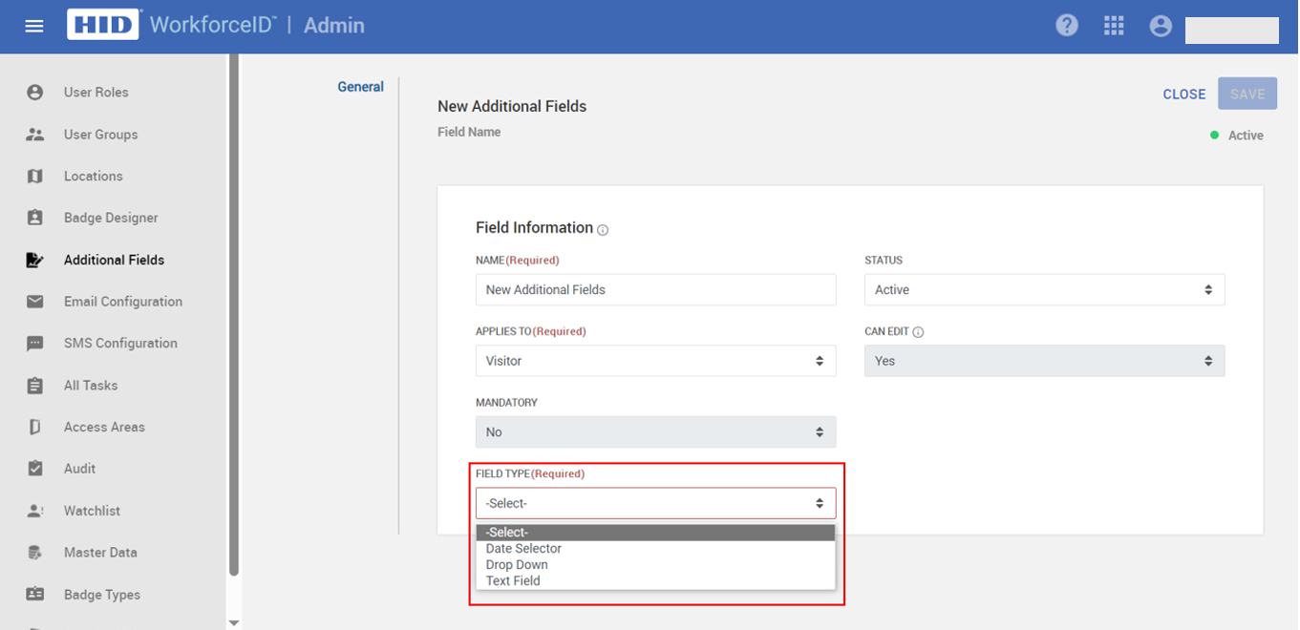
Task: Open Badge Designer page
Action: [111, 218]
